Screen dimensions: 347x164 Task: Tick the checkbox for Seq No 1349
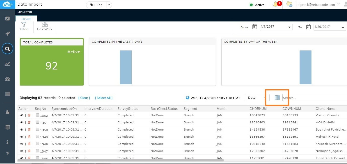[38, 137]
